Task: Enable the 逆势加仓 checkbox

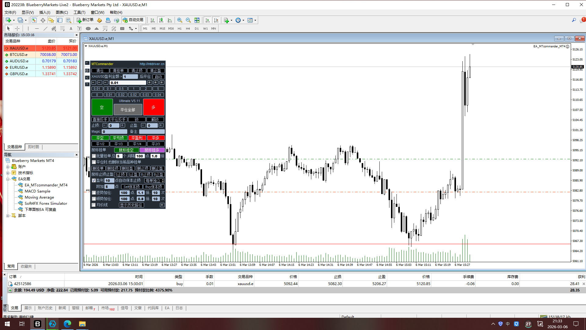Action: pyautogui.click(x=94, y=193)
